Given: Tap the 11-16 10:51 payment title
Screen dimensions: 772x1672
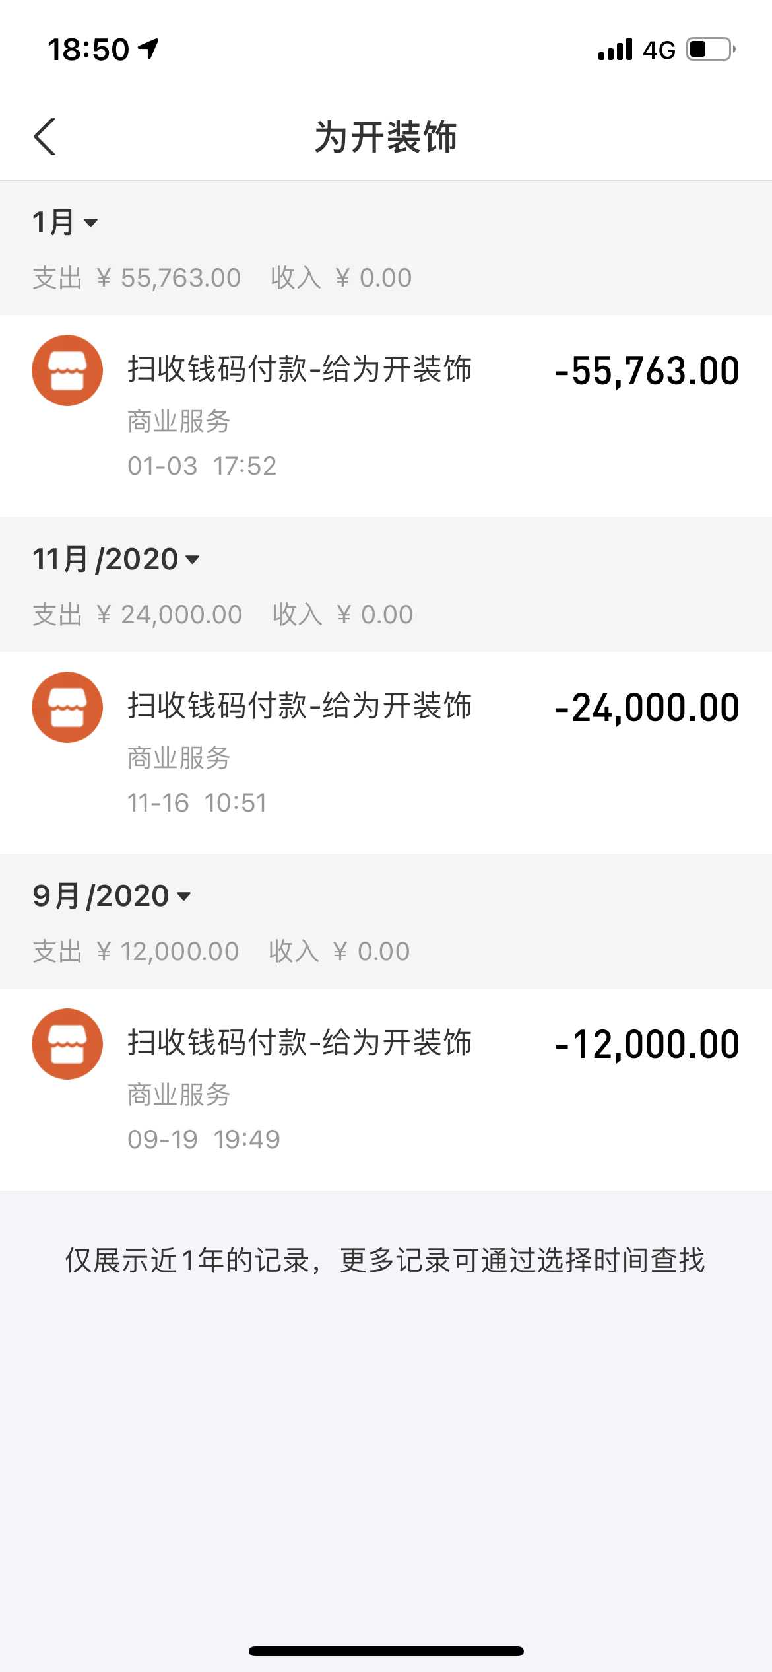Looking at the screenshot, I should (x=300, y=705).
